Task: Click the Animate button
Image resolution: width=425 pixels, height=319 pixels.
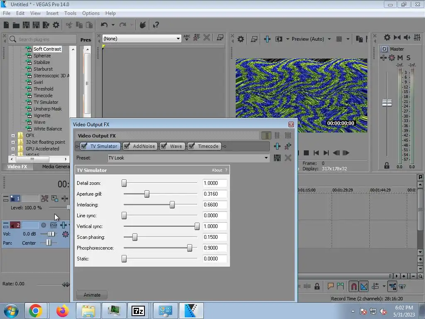Action: tap(92, 295)
